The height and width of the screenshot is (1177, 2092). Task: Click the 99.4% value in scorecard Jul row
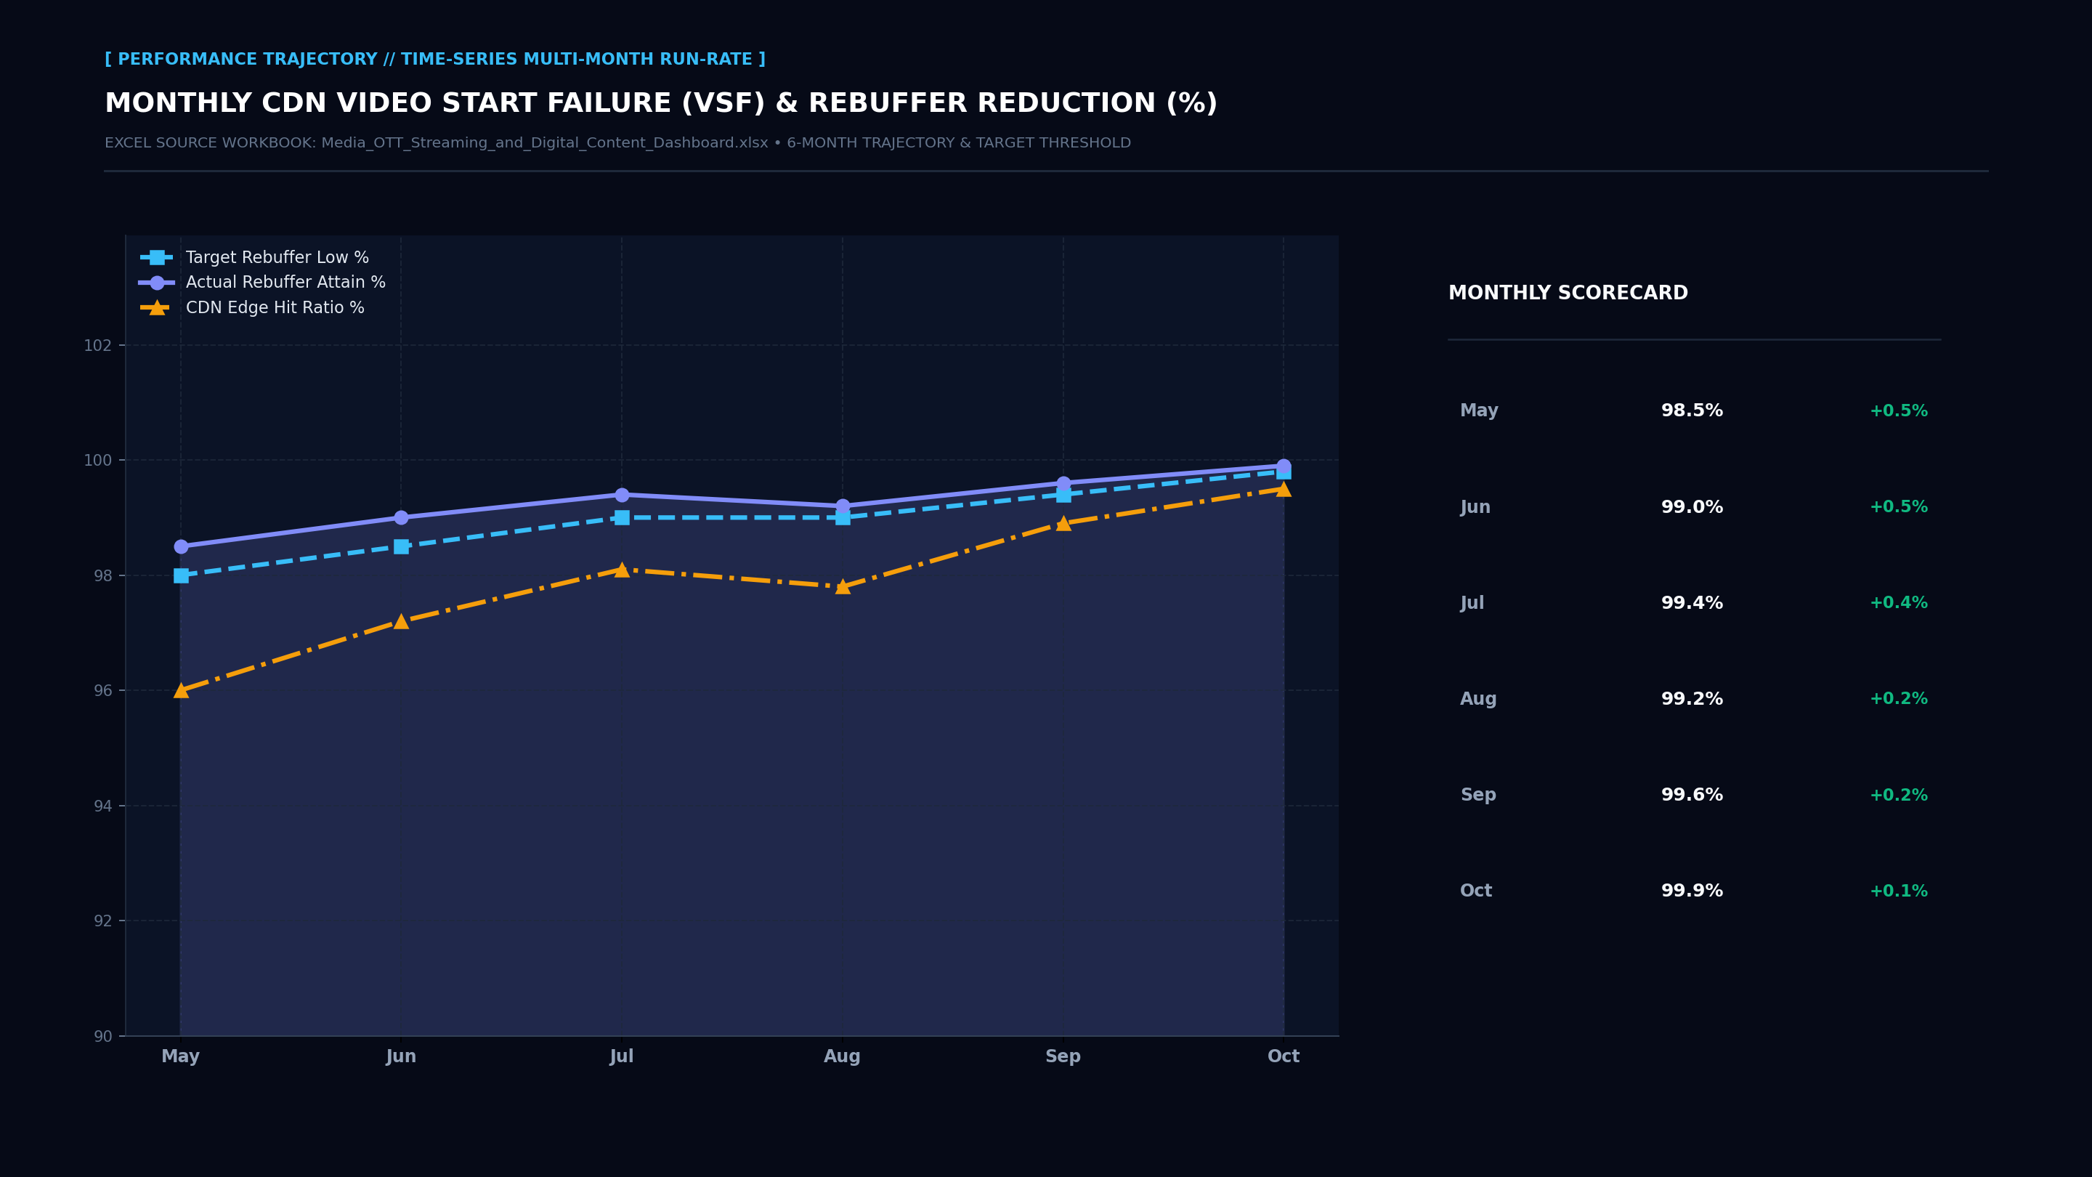pyautogui.click(x=1692, y=603)
